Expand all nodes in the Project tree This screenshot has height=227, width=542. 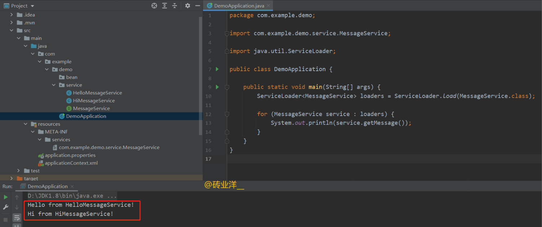(165, 5)
